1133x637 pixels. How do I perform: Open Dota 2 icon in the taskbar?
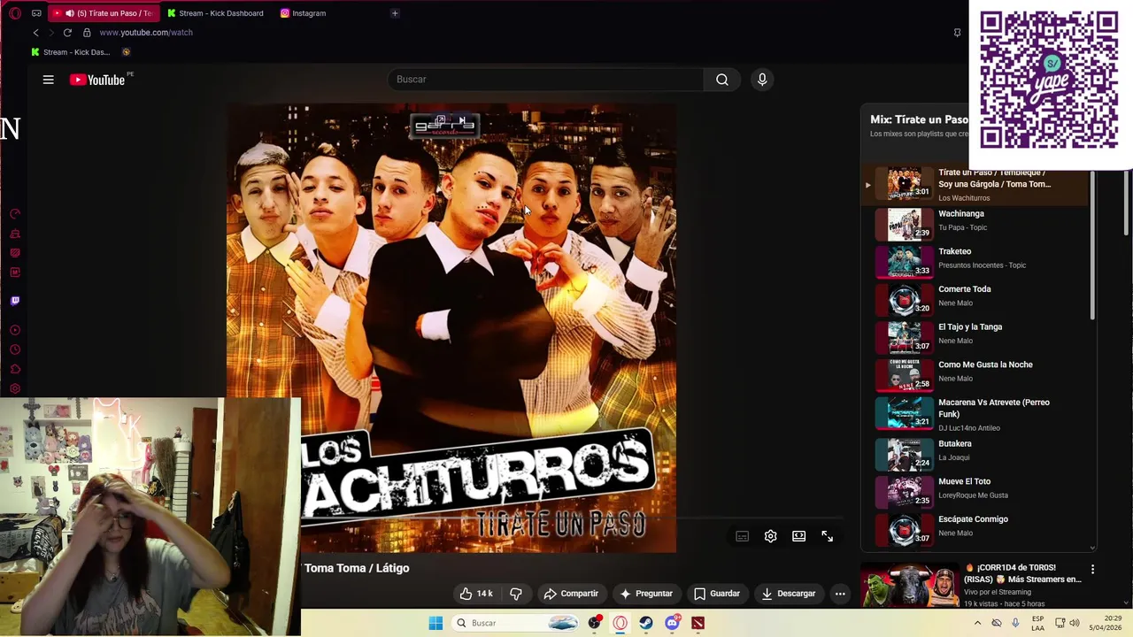pyautogui.click(x=698, y=623)
